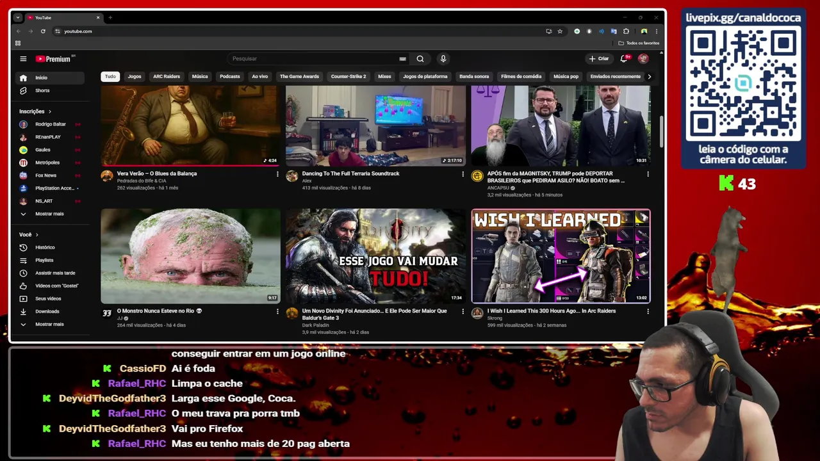The image size is (820, 461).
Task: Start voice search with the microphone icon
Action: (x=443, y=59)
